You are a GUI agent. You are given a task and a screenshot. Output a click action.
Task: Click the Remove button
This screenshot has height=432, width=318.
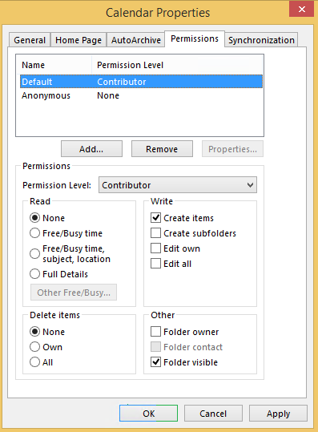coord(162,149)
